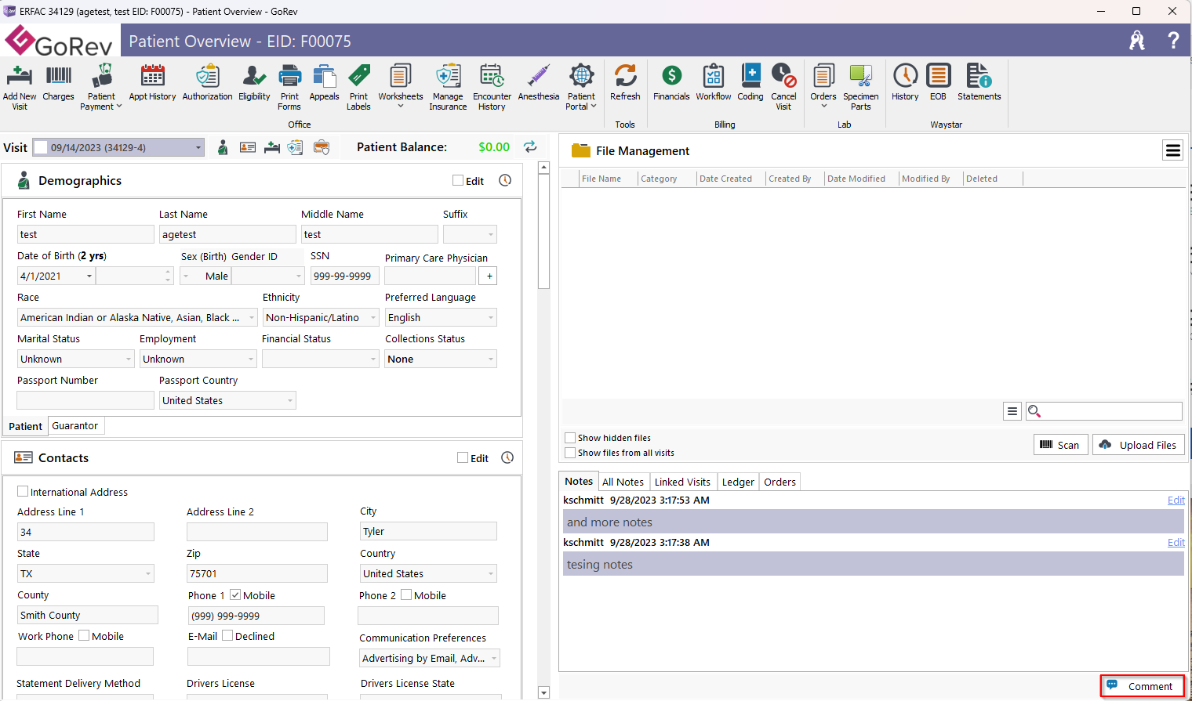Expand the Visit date dropdown
This screenshot has height=701, width=1192.
tap(198, 147)
